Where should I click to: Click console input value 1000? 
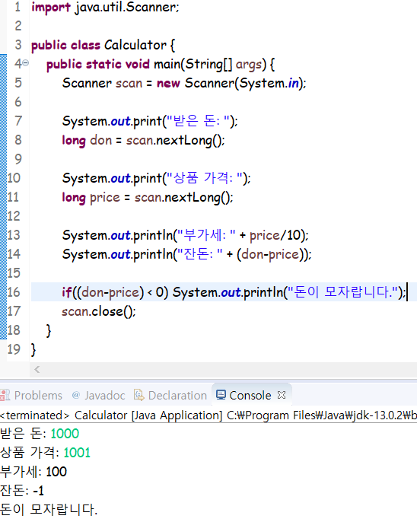(65, 434)
